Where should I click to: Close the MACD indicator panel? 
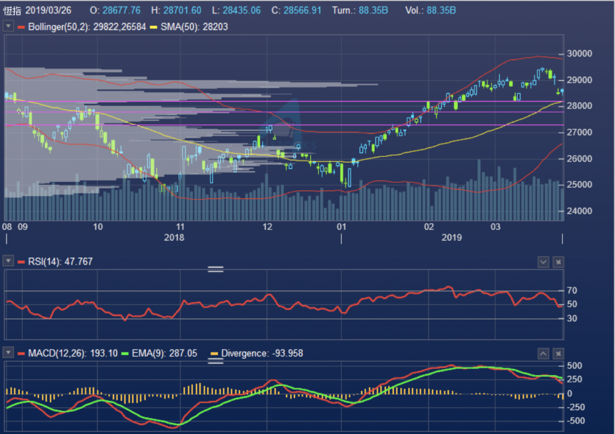point(559,354)
